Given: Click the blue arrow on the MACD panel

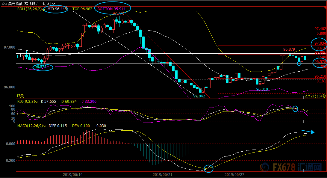Looking at the screenshot, I should pyautogui.click(x=308, y=132).
